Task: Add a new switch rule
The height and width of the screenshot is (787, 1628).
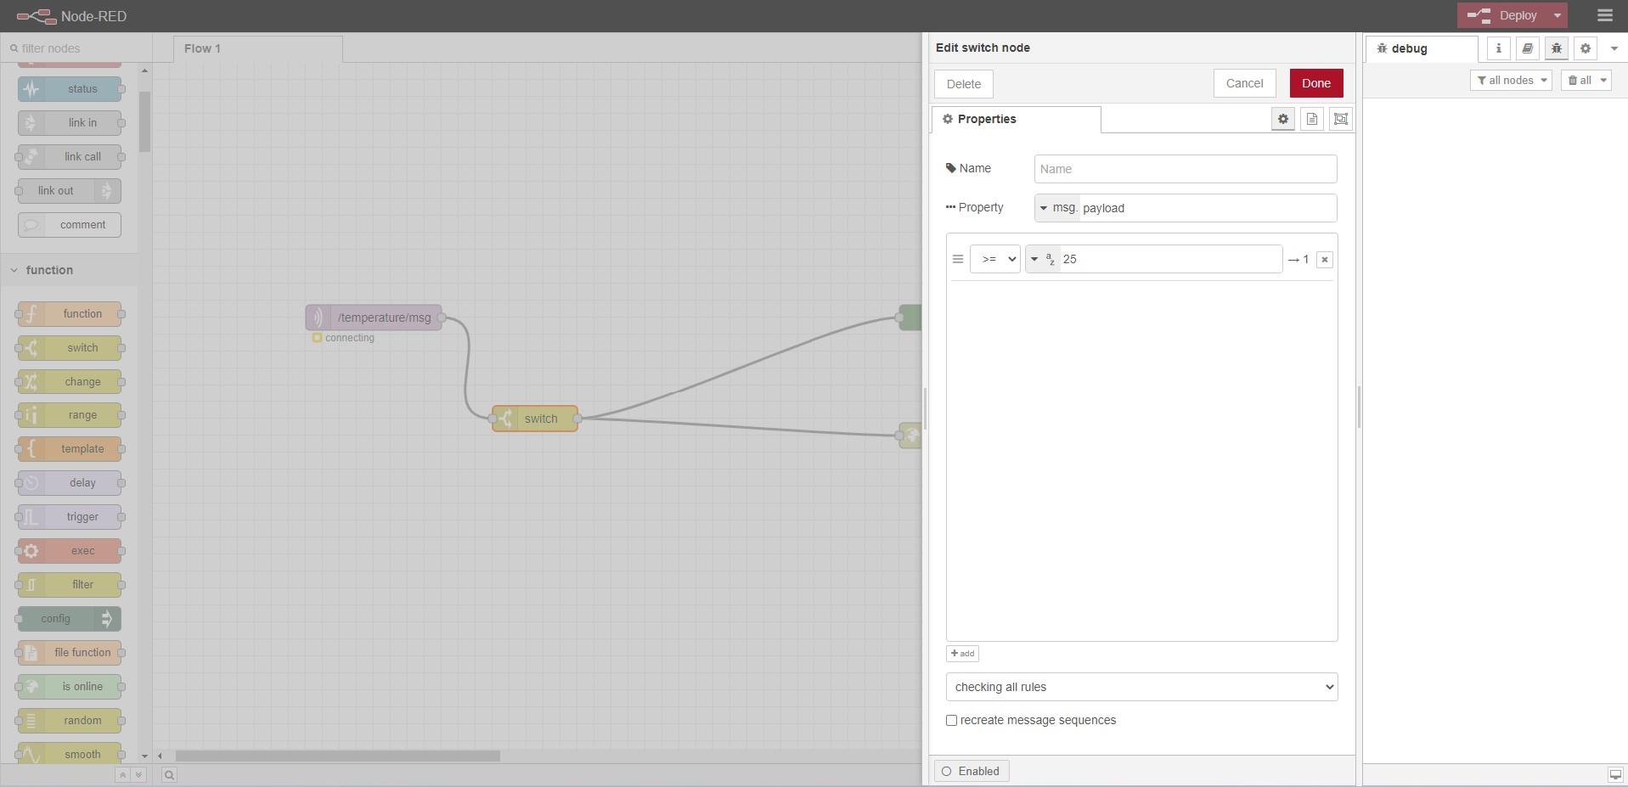Action: pyautogui.click(x=962, y=654)
